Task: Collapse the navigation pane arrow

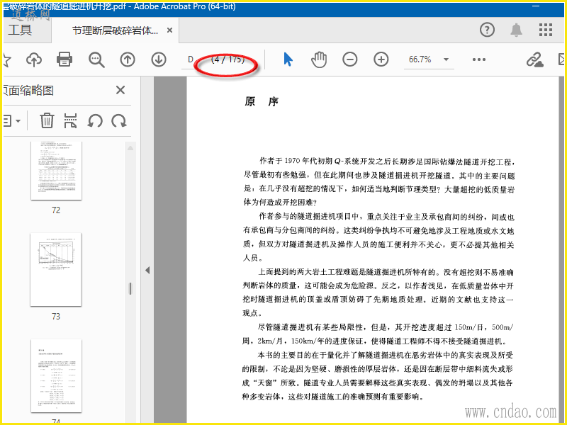Action: pos(147,271)
